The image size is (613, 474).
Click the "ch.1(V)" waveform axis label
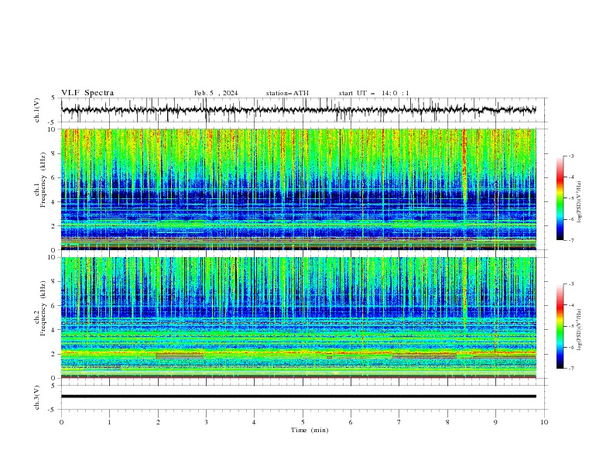[37, 110]
